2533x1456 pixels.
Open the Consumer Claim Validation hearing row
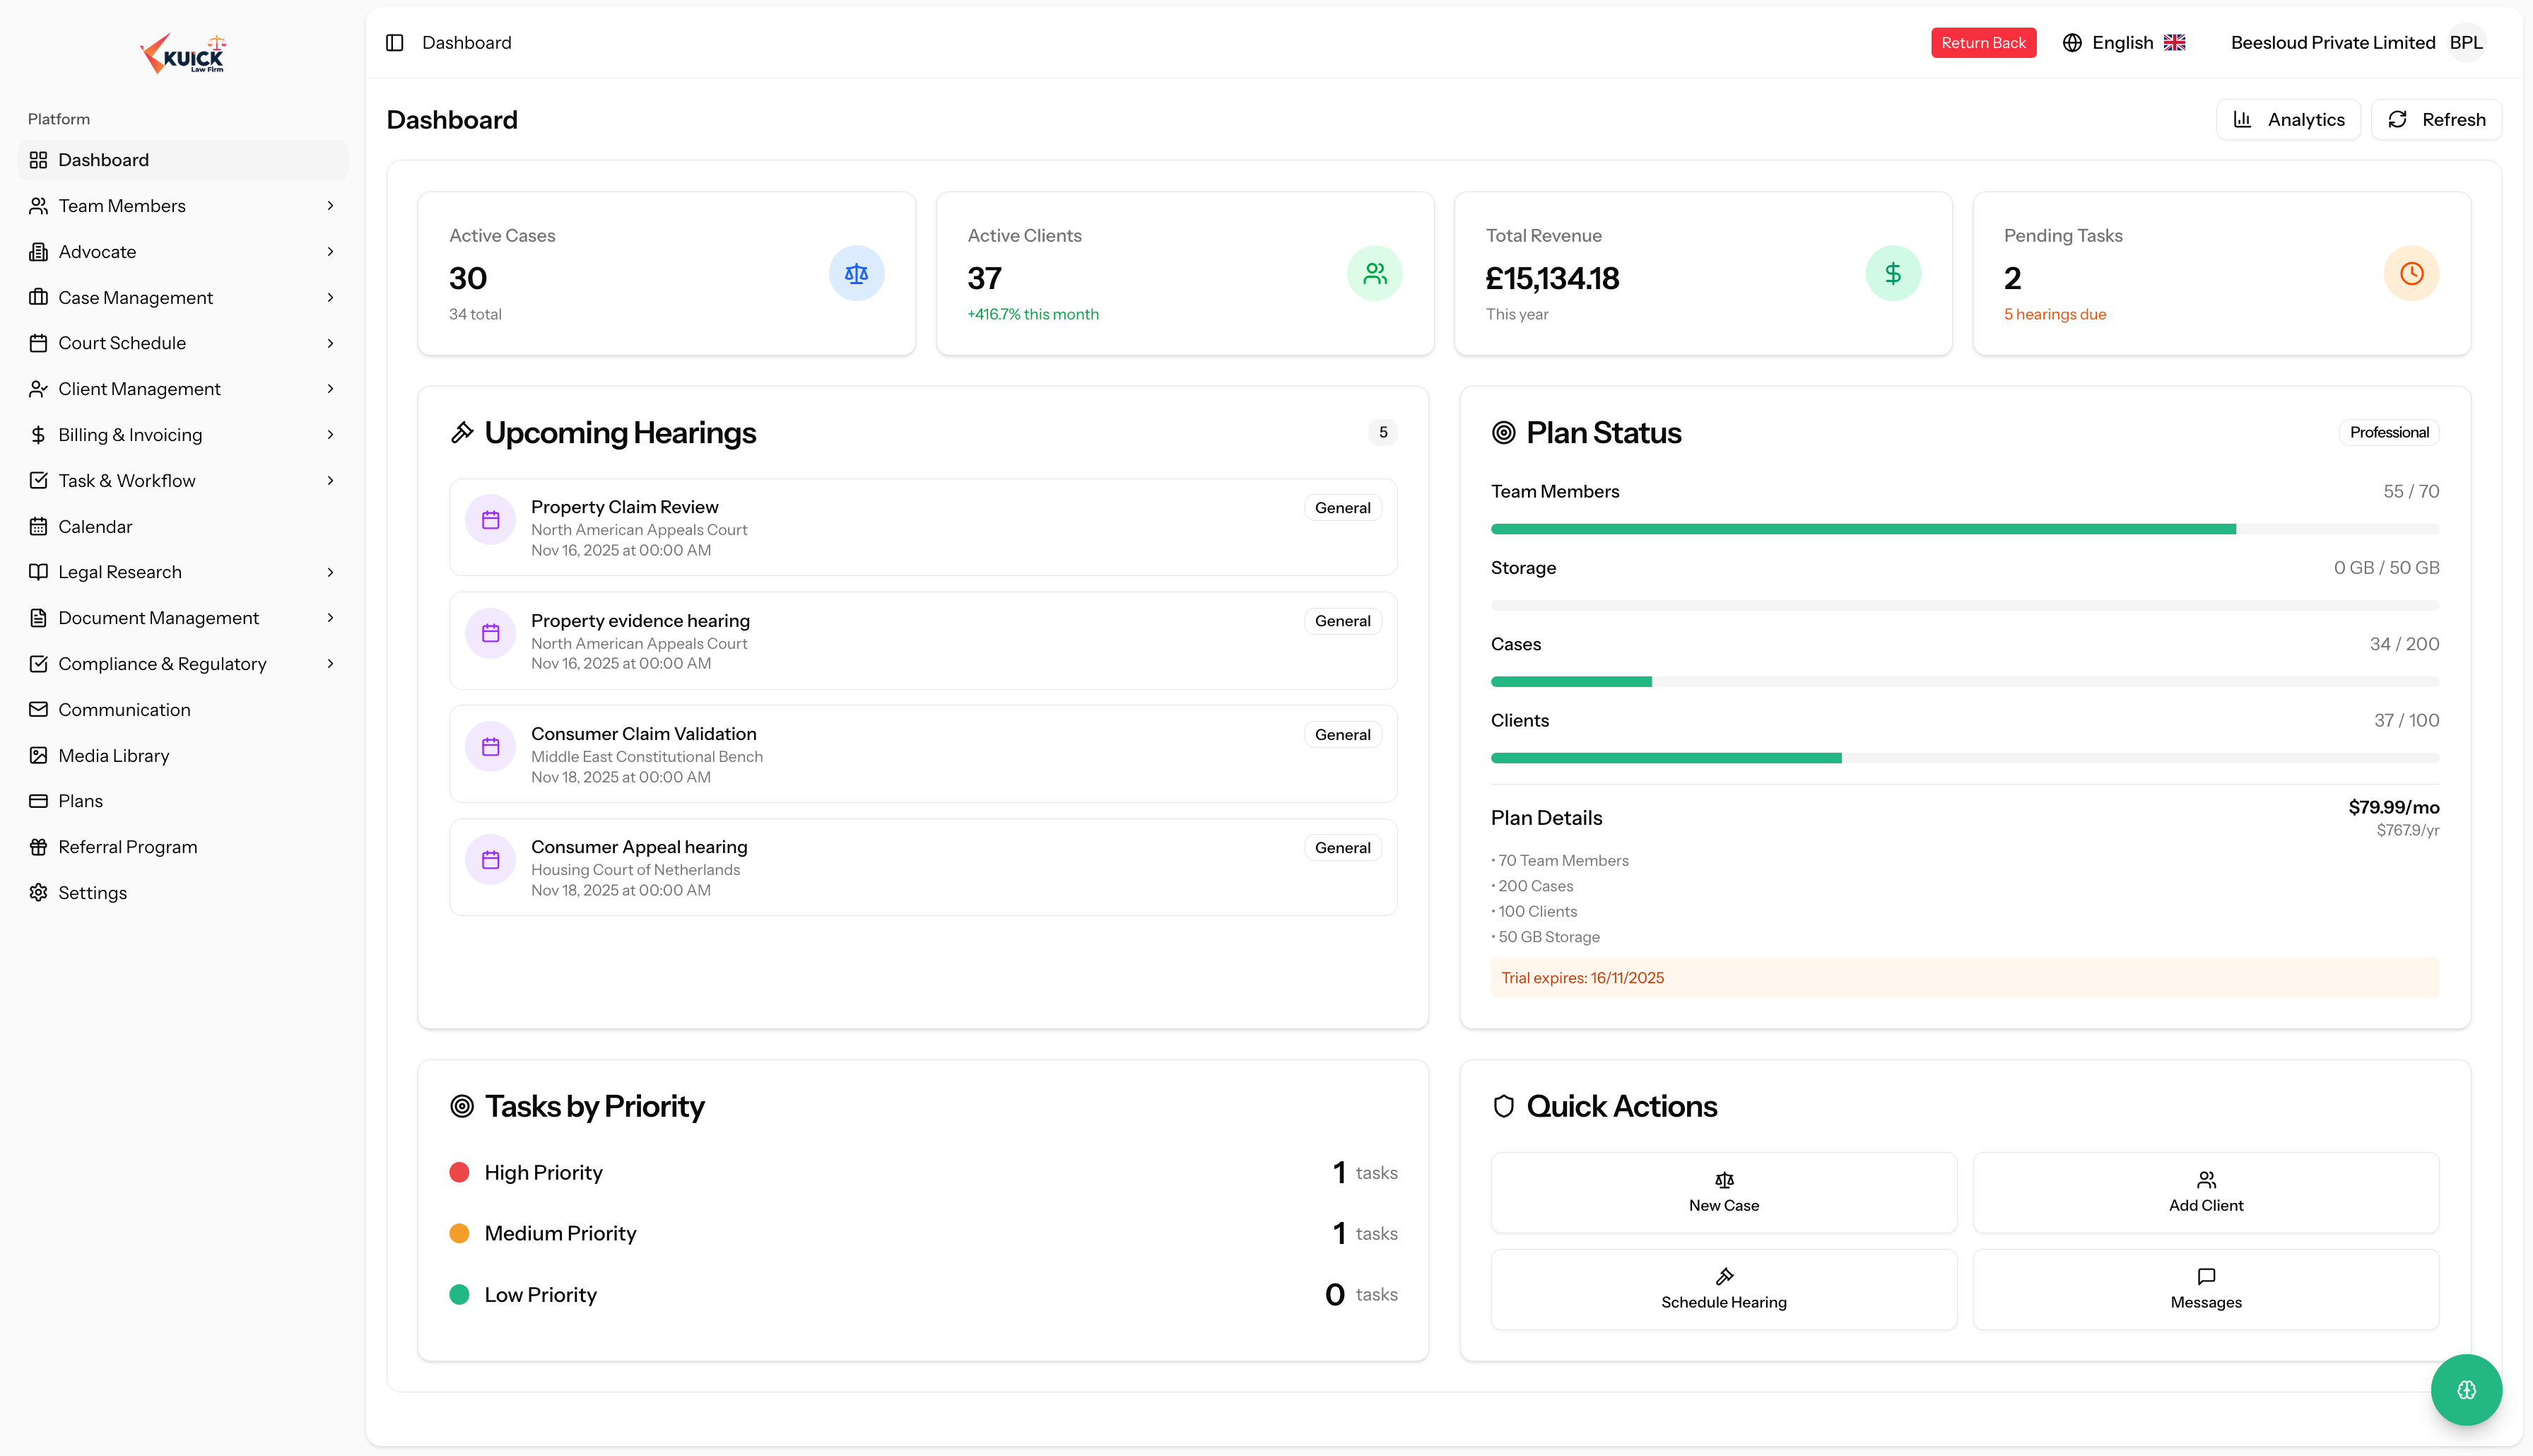point(922,754)
